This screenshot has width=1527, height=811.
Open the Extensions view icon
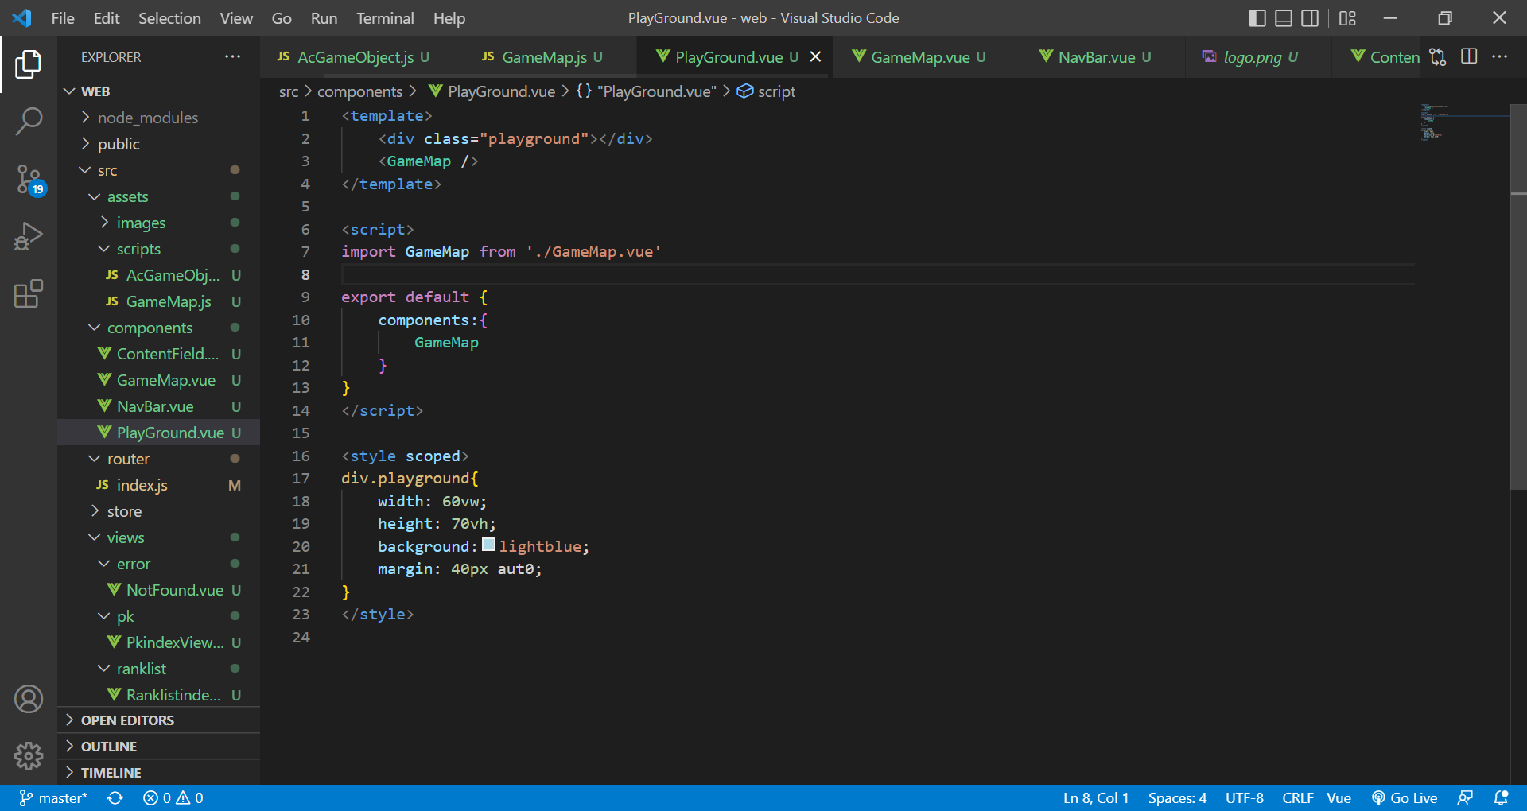pyautogui.click(x=29, y=294)
